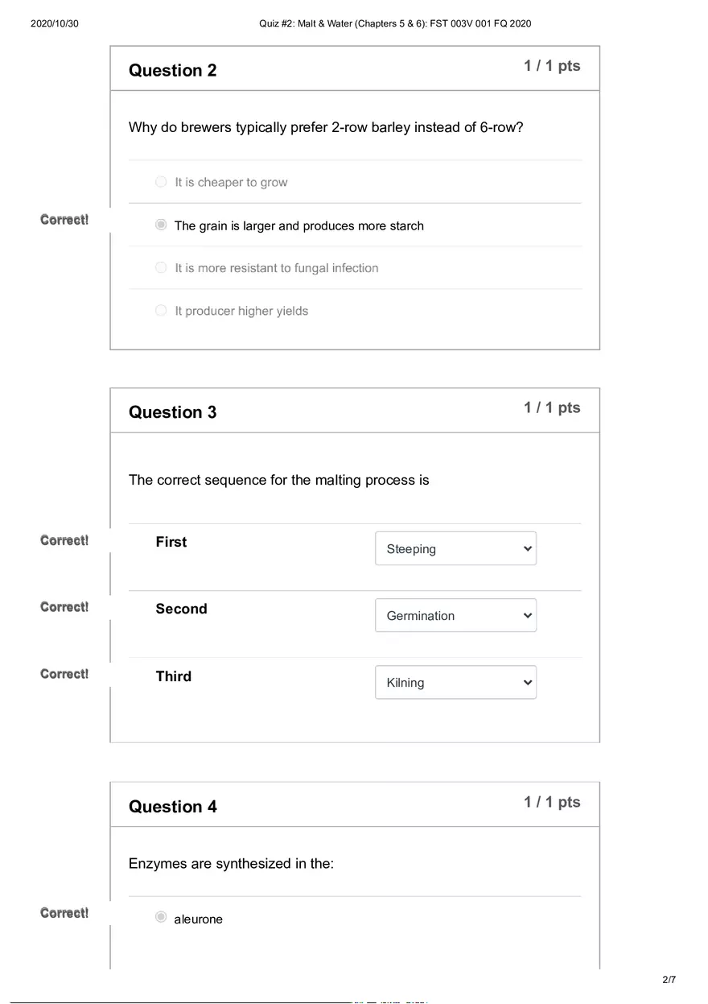Click the '1 / 1 pts' score for Question 2

pyautogui.click(x=552, y=66)
